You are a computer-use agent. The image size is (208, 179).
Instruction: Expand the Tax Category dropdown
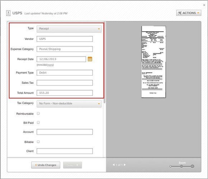(x=69, y=103)
